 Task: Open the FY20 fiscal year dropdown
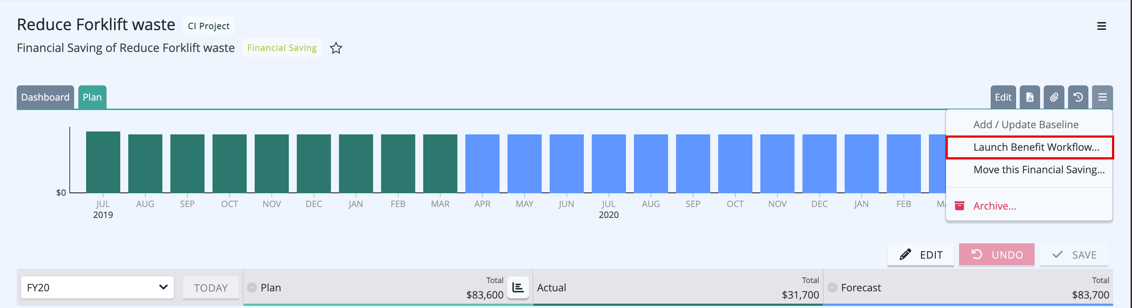(97, 287)
